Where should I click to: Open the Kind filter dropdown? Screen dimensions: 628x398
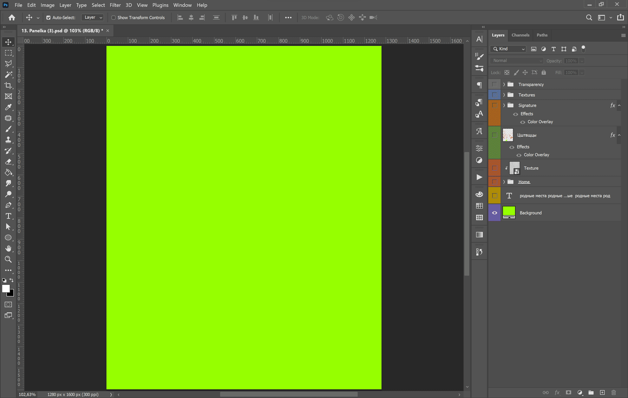pos(508,49)
